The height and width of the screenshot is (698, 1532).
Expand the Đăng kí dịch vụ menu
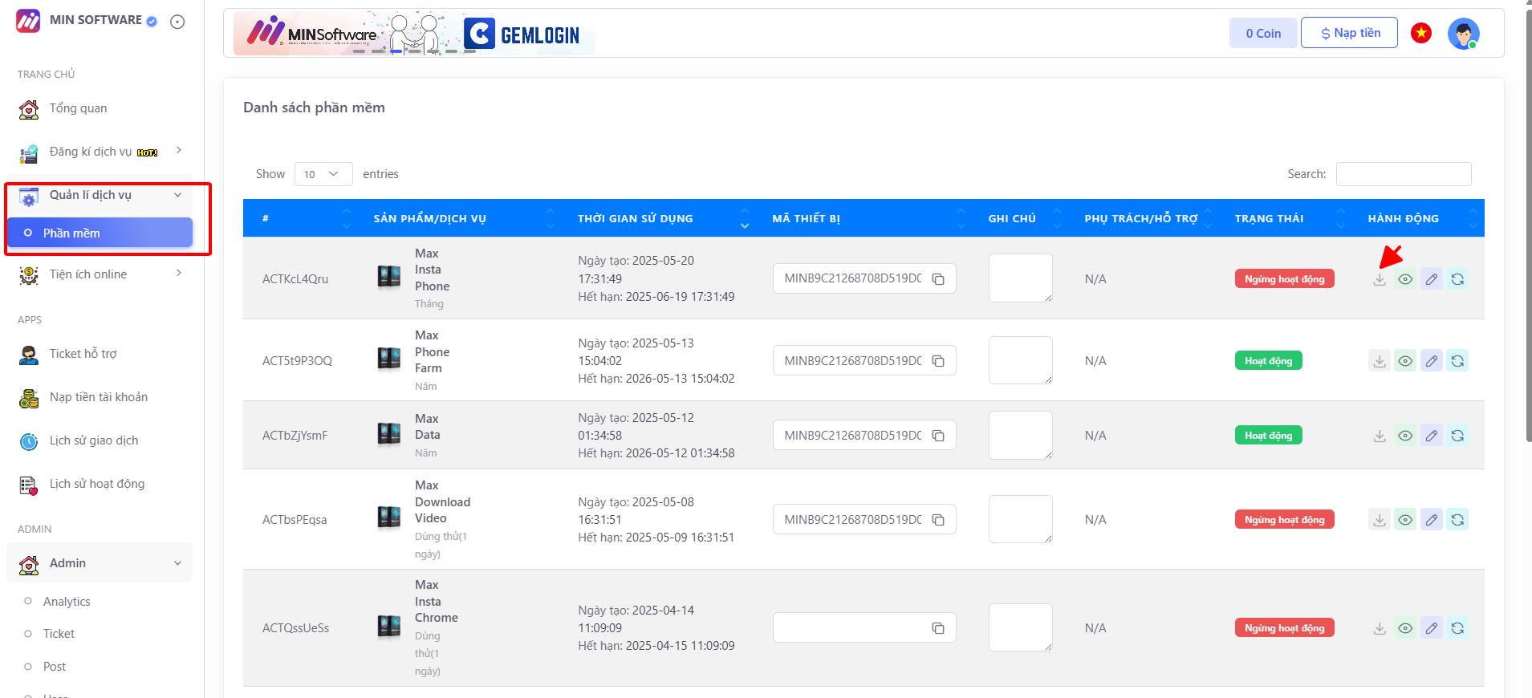click(x=100, y=152)
